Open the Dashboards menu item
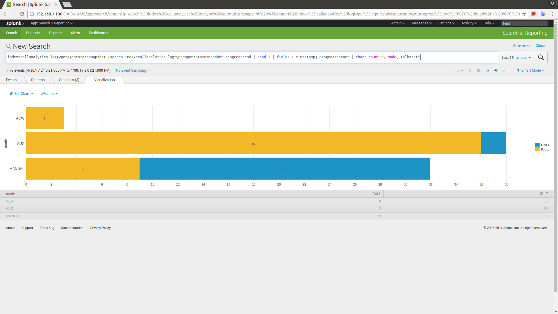The image size is (558, 314). 98,33
